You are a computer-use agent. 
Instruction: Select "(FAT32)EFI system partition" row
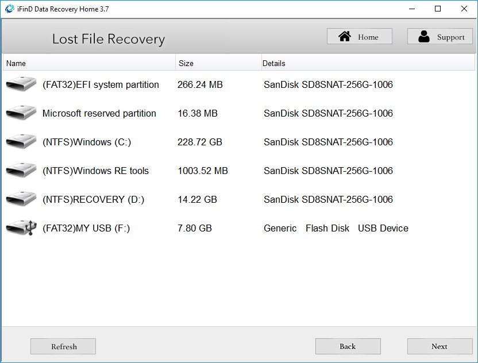coord(238,84)
